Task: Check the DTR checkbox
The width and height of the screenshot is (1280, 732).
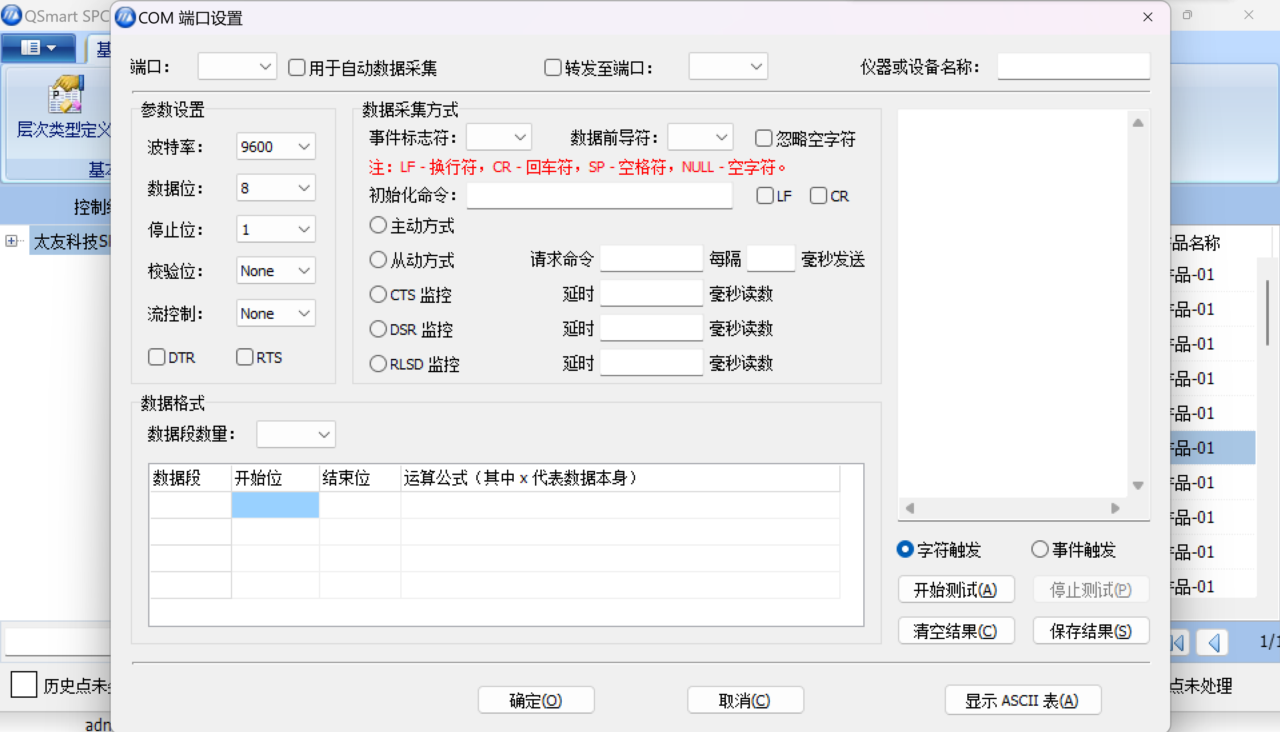Action: click(157, 357)
